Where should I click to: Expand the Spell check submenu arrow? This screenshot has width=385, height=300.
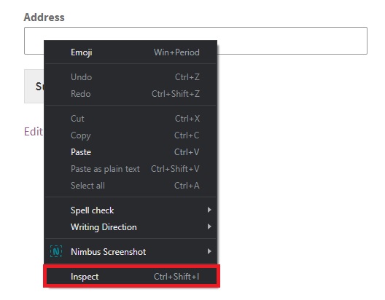pos(209,210)
